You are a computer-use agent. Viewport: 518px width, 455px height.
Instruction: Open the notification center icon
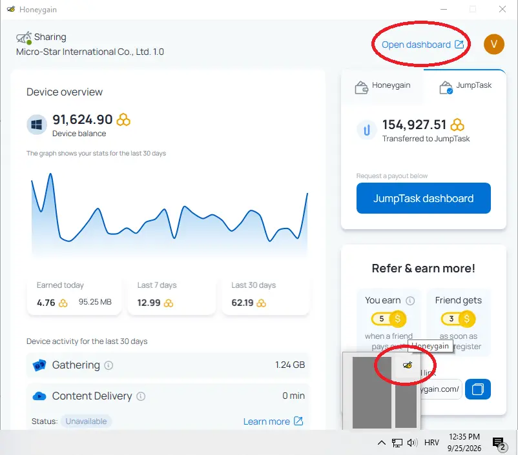(499, 443)
